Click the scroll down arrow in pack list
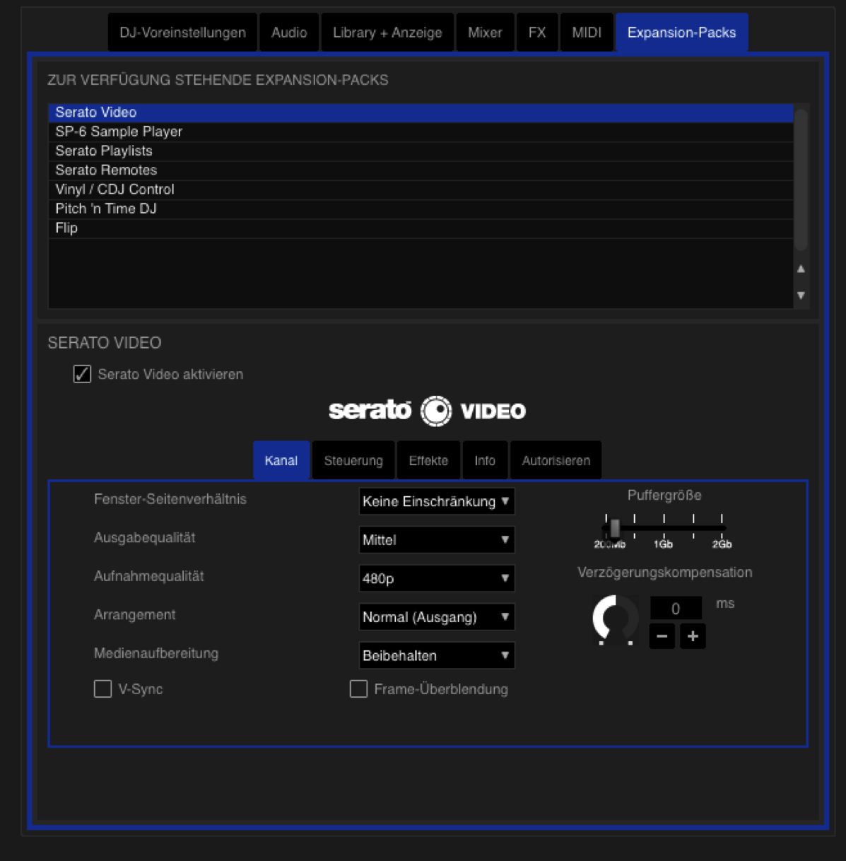The height and width of the screenshot is (861, 846). point(801,295)
